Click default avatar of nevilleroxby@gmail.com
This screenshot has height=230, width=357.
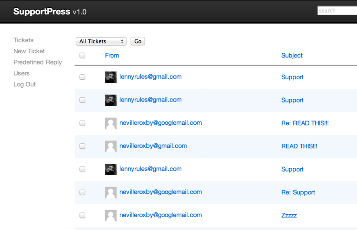click(x=111, y=147)
